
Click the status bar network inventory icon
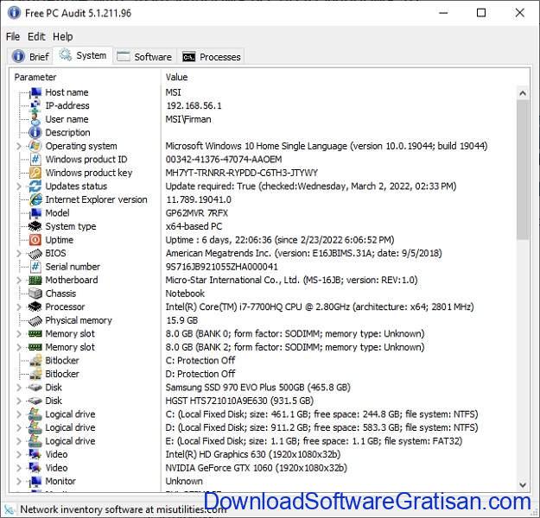(10, 509)
